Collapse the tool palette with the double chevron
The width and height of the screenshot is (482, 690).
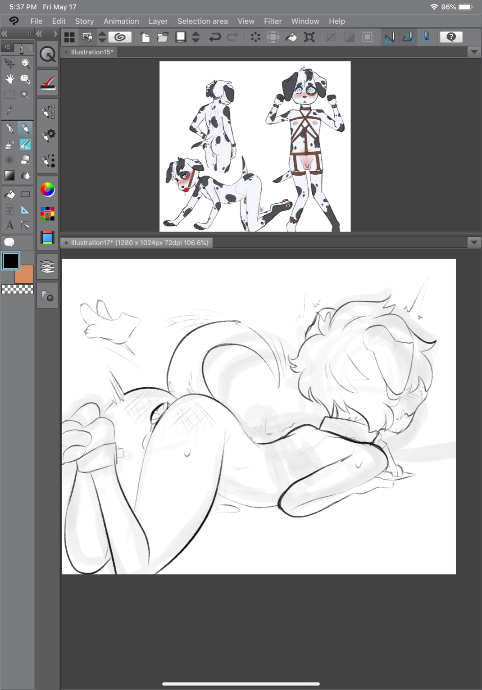click(5, 34)
